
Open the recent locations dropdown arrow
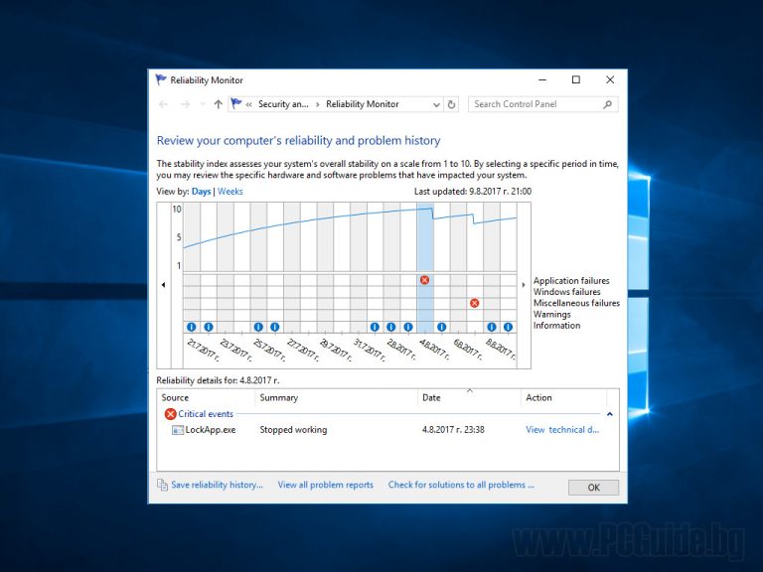click(x=203, y=104)
